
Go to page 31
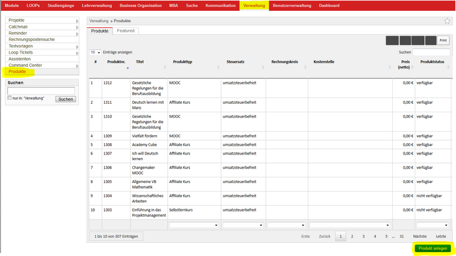click(402, 237)
